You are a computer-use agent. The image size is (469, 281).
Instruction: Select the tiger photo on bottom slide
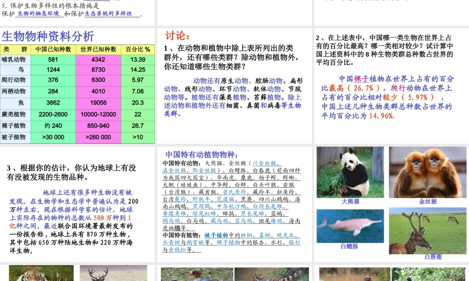point(41,273)
